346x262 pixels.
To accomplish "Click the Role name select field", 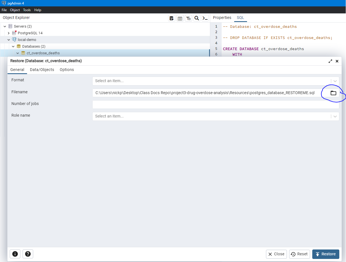I will [216, 116].
